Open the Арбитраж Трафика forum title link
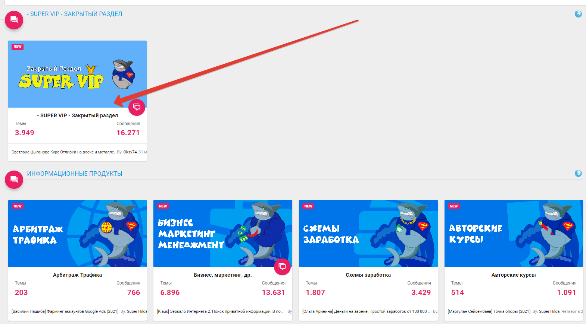The image size is (586, 324). [77, 275]
